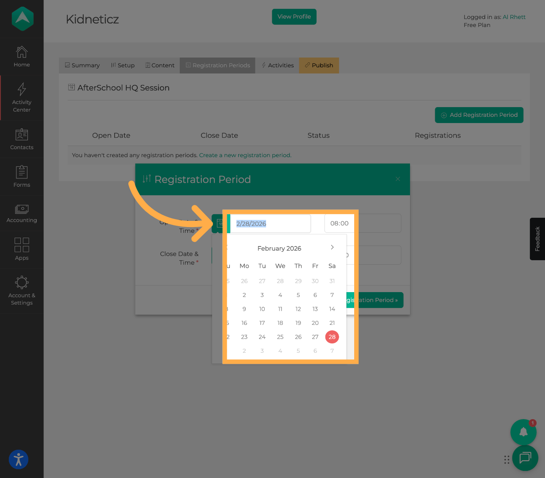Open the accessibility options icon
Image resolution: width=545 pixels, height=478 pixels.
click(18, 459)
